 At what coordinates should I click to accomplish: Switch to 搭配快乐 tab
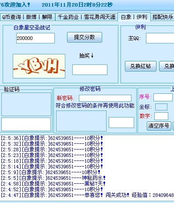[x=163, y=17]
